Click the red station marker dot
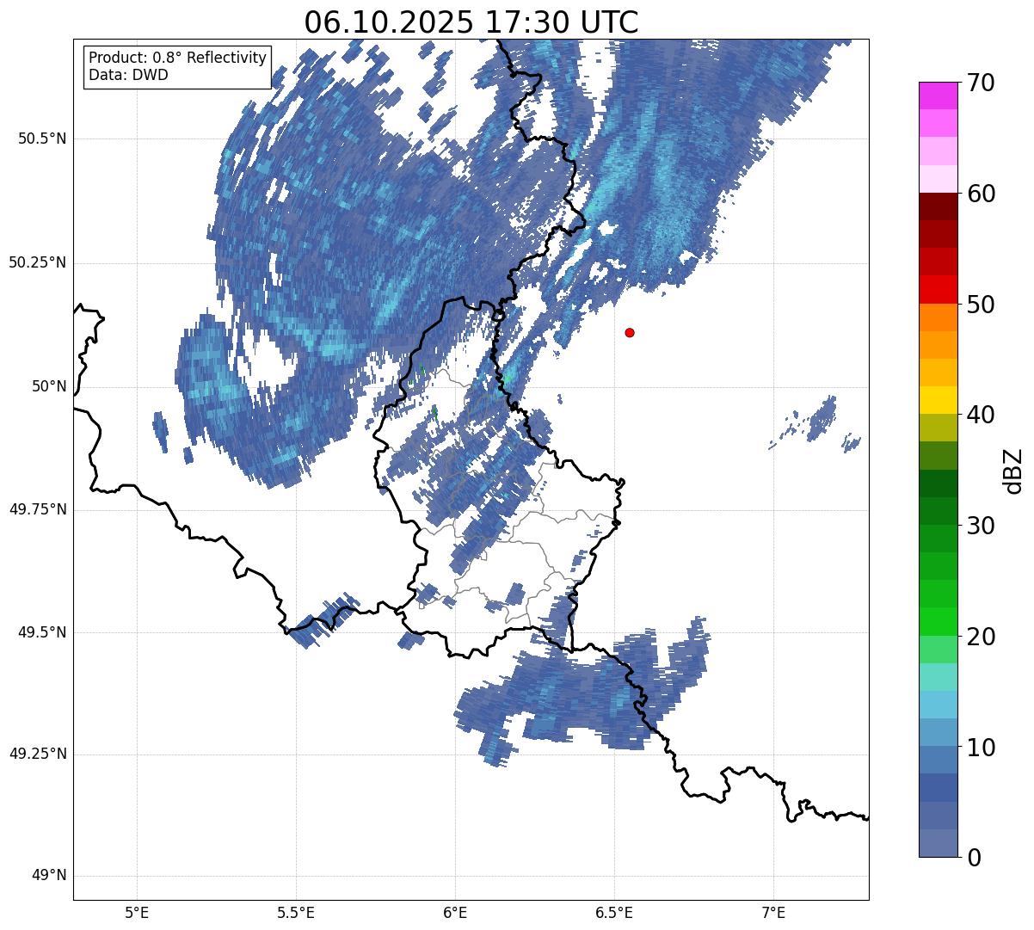The height and width of the screenshot is (930, 1034). point(630,332)
